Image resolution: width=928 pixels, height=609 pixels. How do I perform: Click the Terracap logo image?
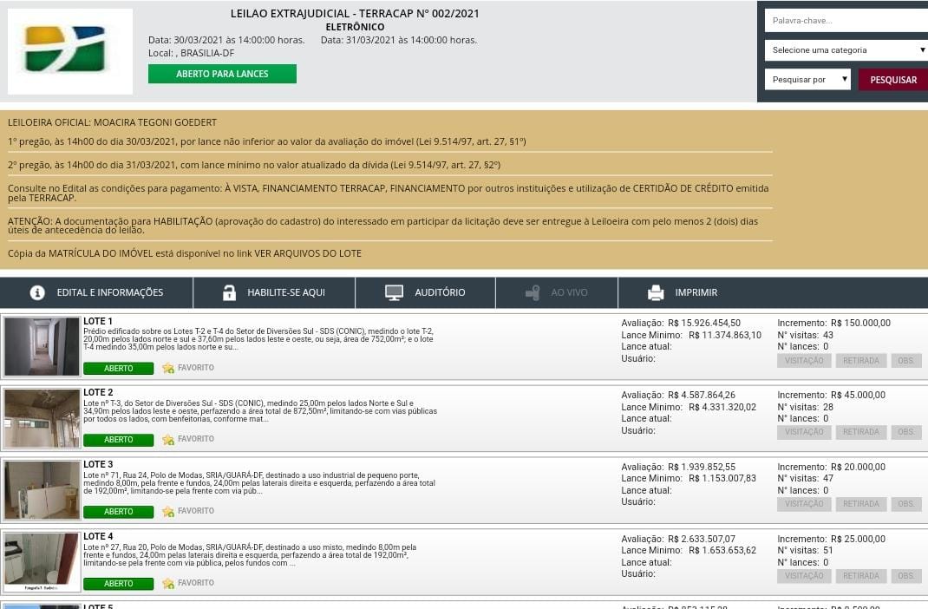pyautogui.click(x=69, y=51)
